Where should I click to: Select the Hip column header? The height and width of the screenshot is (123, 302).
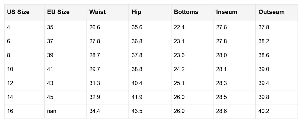click(x=136, y=12)
